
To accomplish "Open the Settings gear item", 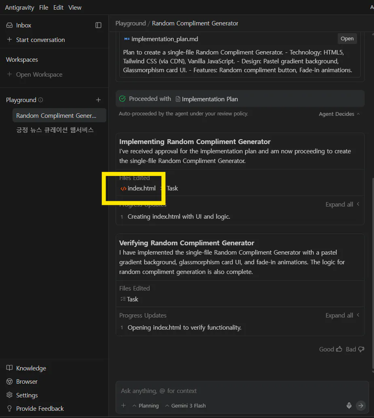I will 27,395.
